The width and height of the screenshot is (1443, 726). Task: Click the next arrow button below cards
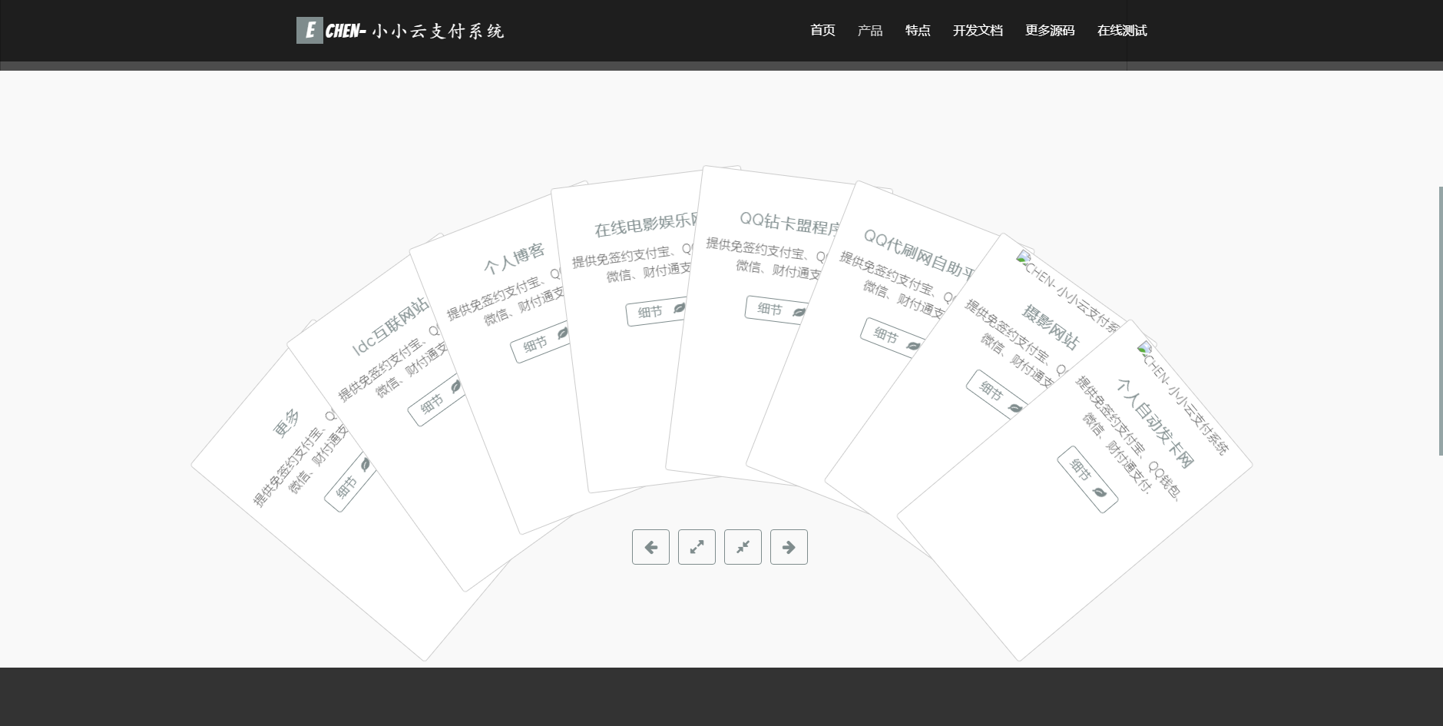point(789,547)
